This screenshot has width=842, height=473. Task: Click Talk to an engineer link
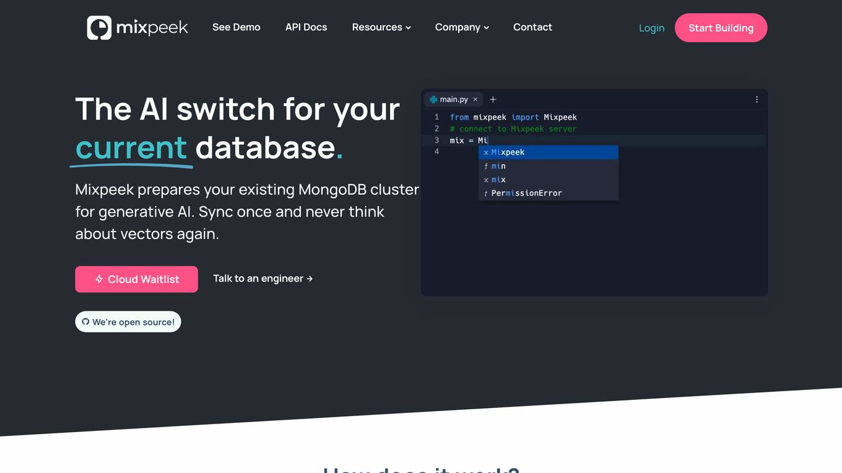(x=263, y=279)
